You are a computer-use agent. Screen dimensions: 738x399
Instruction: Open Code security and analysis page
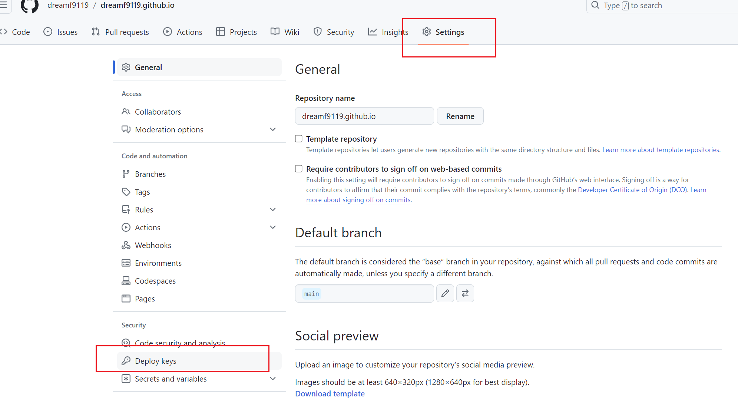click(199, 343)
